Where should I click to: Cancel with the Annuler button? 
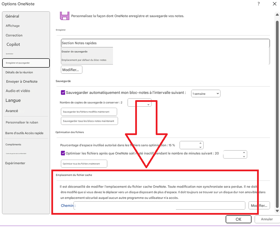[267, 219]
